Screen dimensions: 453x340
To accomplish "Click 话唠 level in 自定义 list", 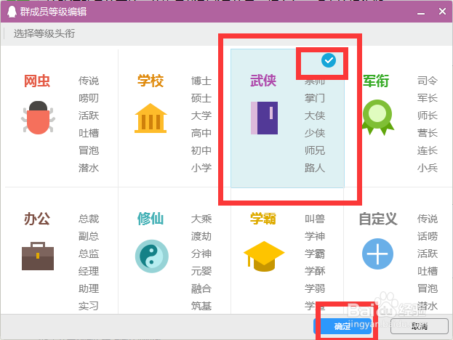I will [x=428, y=236].
